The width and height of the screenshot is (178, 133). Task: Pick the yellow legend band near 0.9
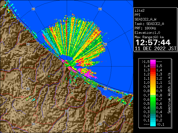[153, 91]
